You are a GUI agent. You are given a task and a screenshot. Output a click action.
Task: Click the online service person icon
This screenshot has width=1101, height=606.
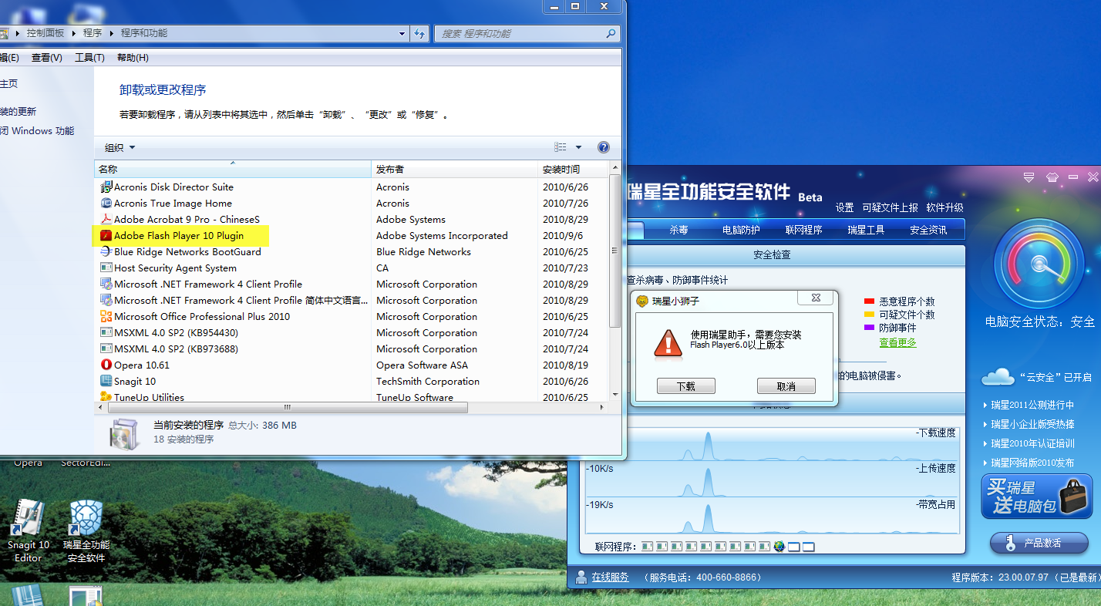(x=581, y=577)
